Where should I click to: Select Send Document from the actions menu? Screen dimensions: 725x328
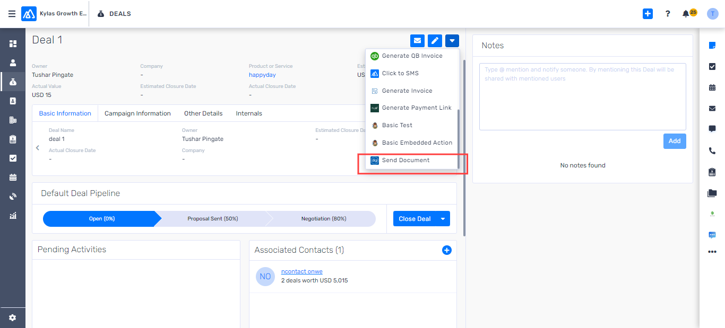point(406,160)
